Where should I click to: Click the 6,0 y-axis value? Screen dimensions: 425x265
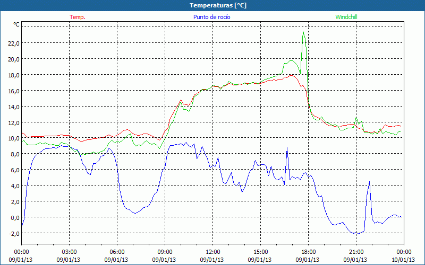[x=15, y=170]
